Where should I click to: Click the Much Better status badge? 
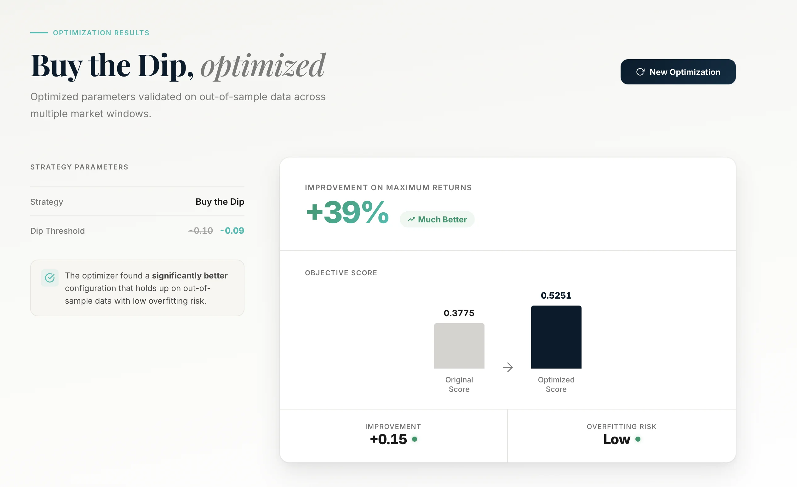(437, 219)
